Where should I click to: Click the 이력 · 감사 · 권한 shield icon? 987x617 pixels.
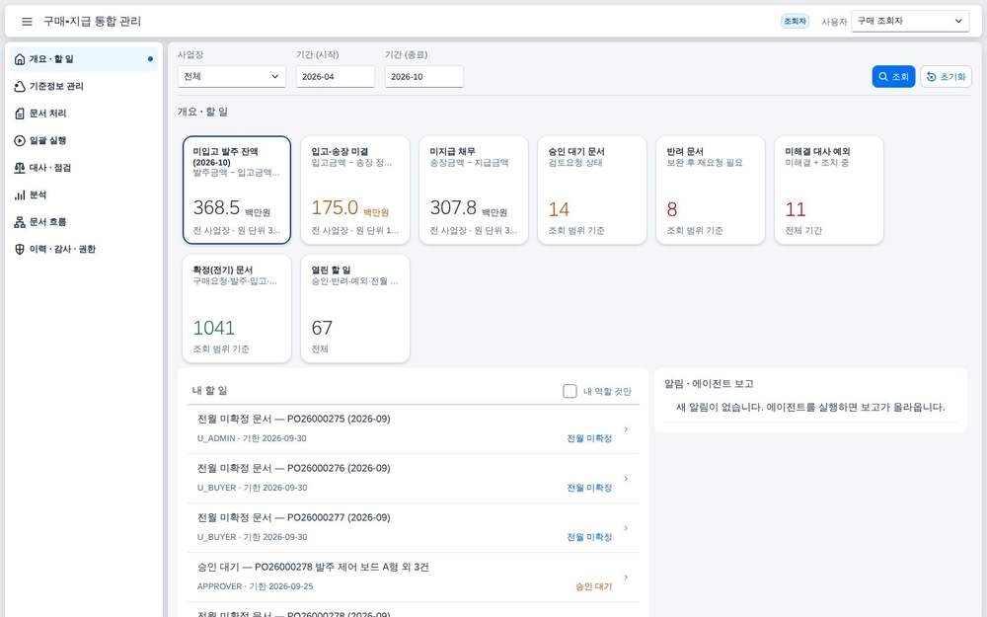(20, 249)
